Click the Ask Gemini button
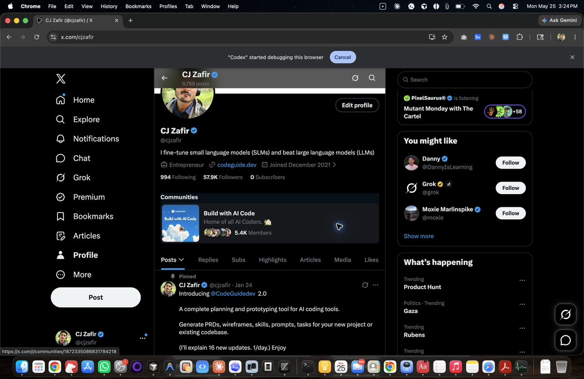The image size is (584, 379). click(560, 20)
